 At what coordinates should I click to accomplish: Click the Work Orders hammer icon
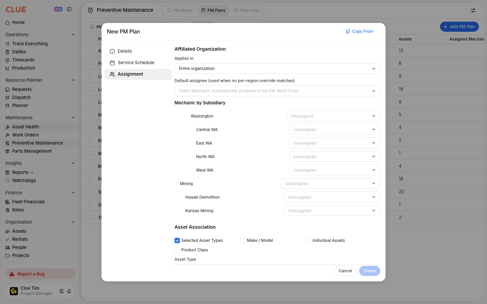click(x=7, y=135)
